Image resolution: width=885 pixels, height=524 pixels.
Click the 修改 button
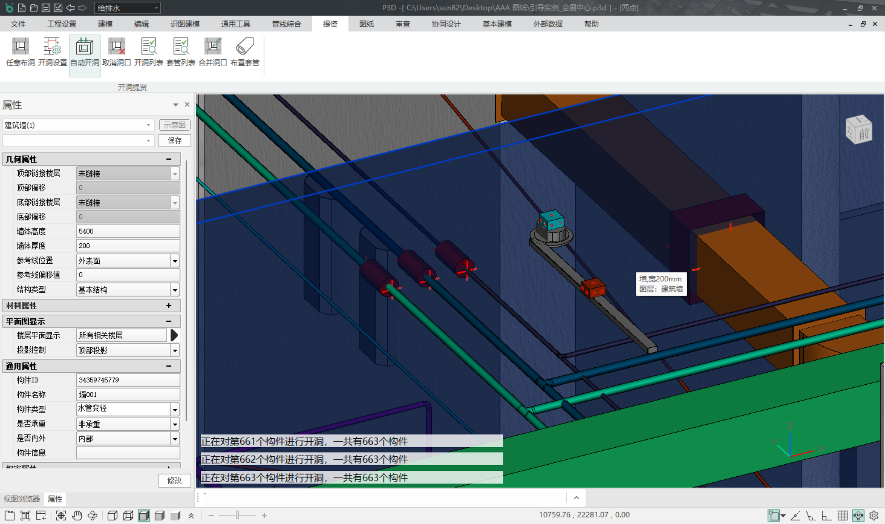[x=175, y=480]
